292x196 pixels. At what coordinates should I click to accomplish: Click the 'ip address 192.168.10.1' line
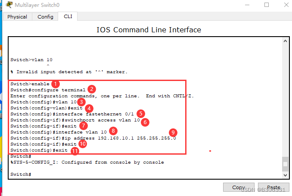[93, 138]
